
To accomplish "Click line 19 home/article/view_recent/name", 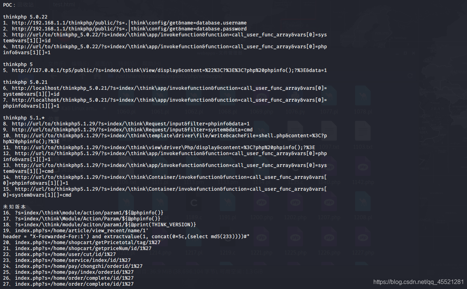I will (x=76, y=230).
